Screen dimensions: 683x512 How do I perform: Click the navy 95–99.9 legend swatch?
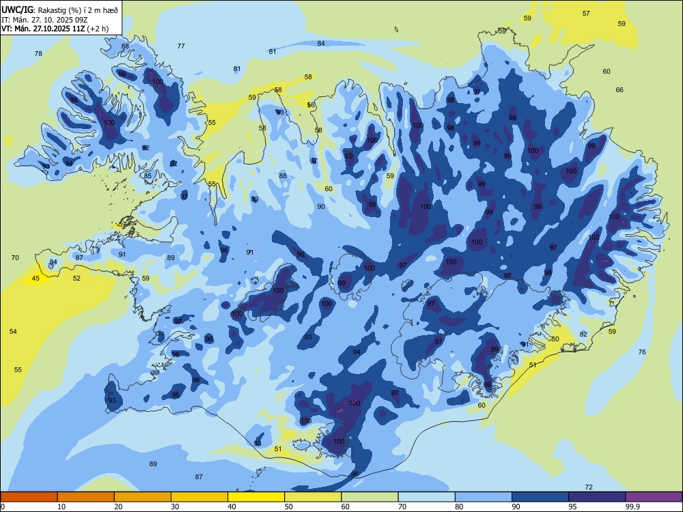[597, 497]
